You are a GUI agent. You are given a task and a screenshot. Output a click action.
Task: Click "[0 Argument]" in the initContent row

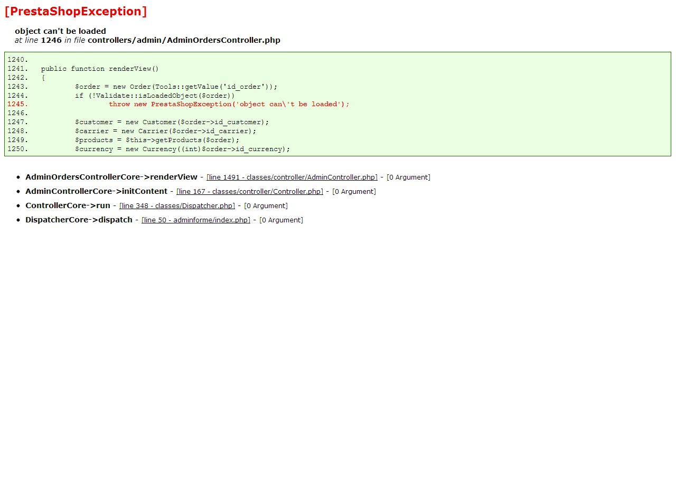pyautogui.click(x=354, y=192)
